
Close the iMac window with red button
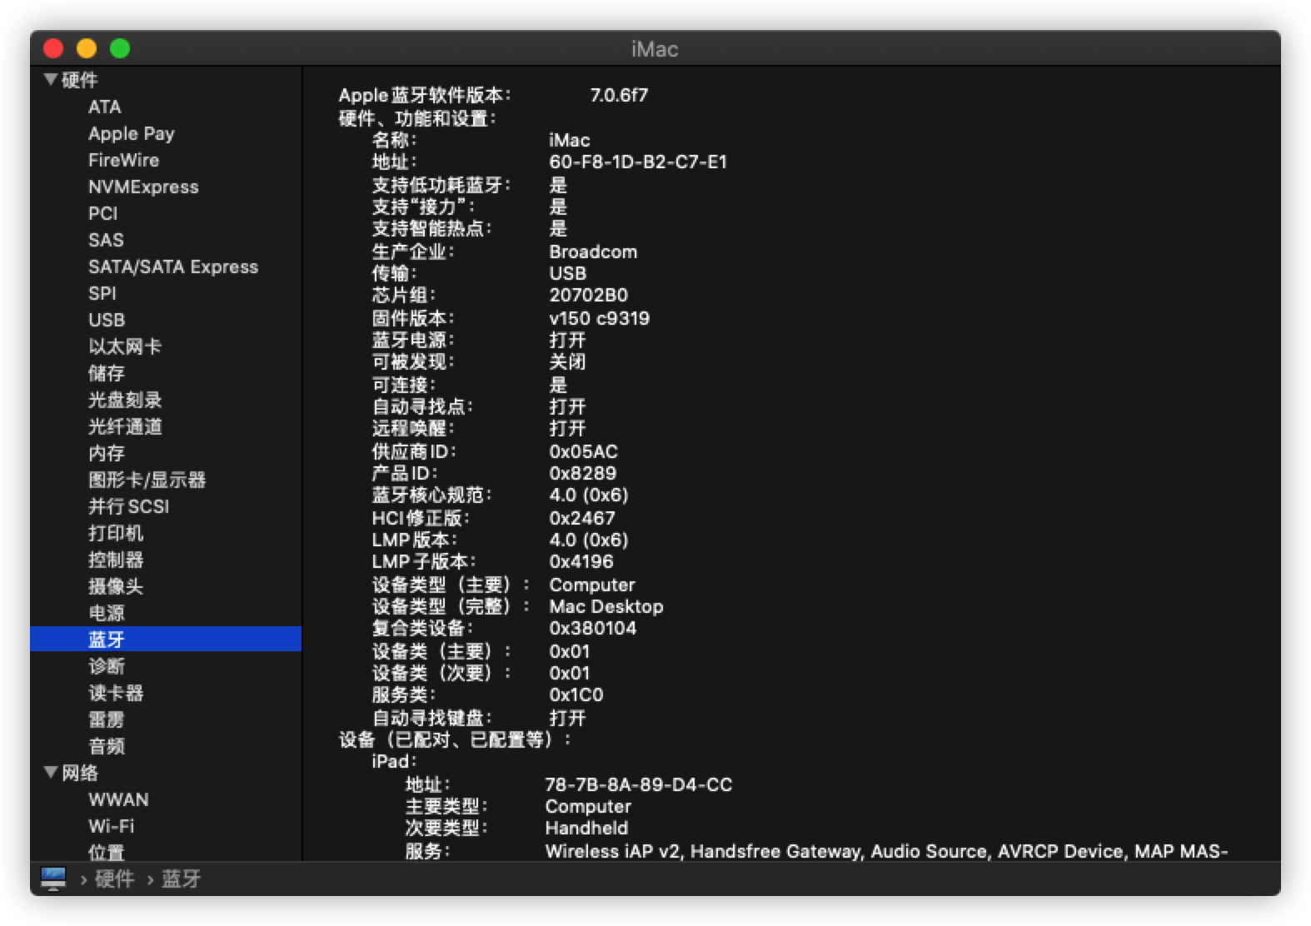coord(53,48)
